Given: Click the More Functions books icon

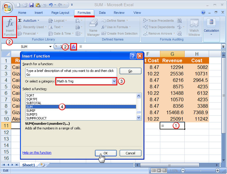Looking at the screenshot, I should pos(78,33).
